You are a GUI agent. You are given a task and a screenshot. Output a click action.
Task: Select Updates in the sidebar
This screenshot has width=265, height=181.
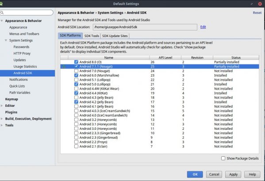19,60
